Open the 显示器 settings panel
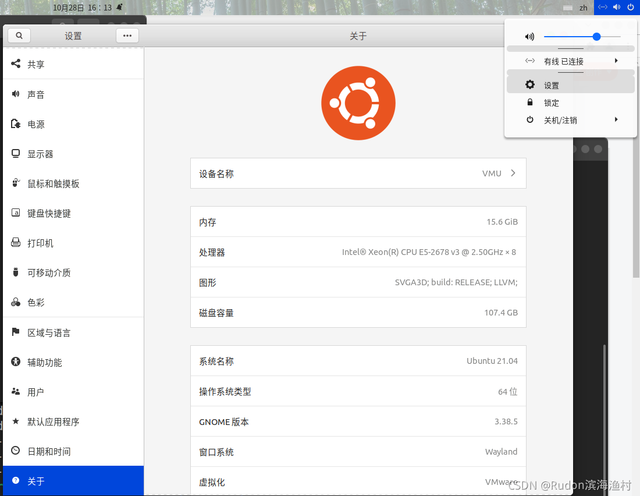This screenshot has width=640, height=496. (73, 154)
